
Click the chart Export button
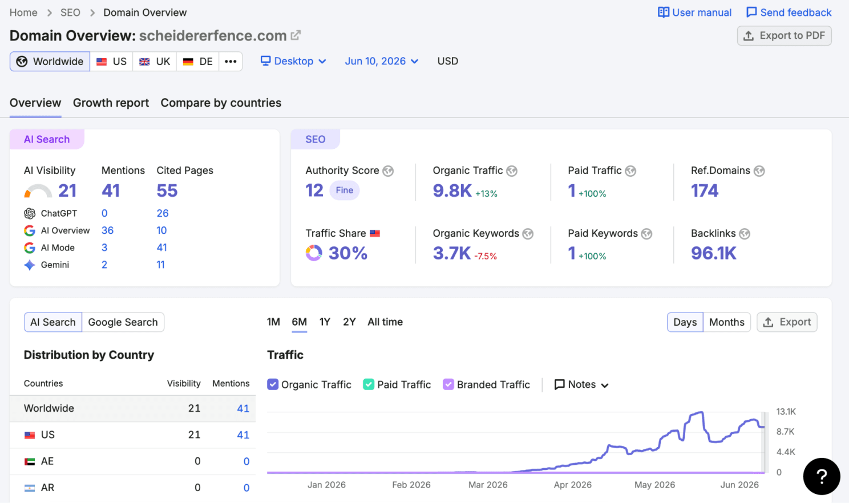coord(787,322)
